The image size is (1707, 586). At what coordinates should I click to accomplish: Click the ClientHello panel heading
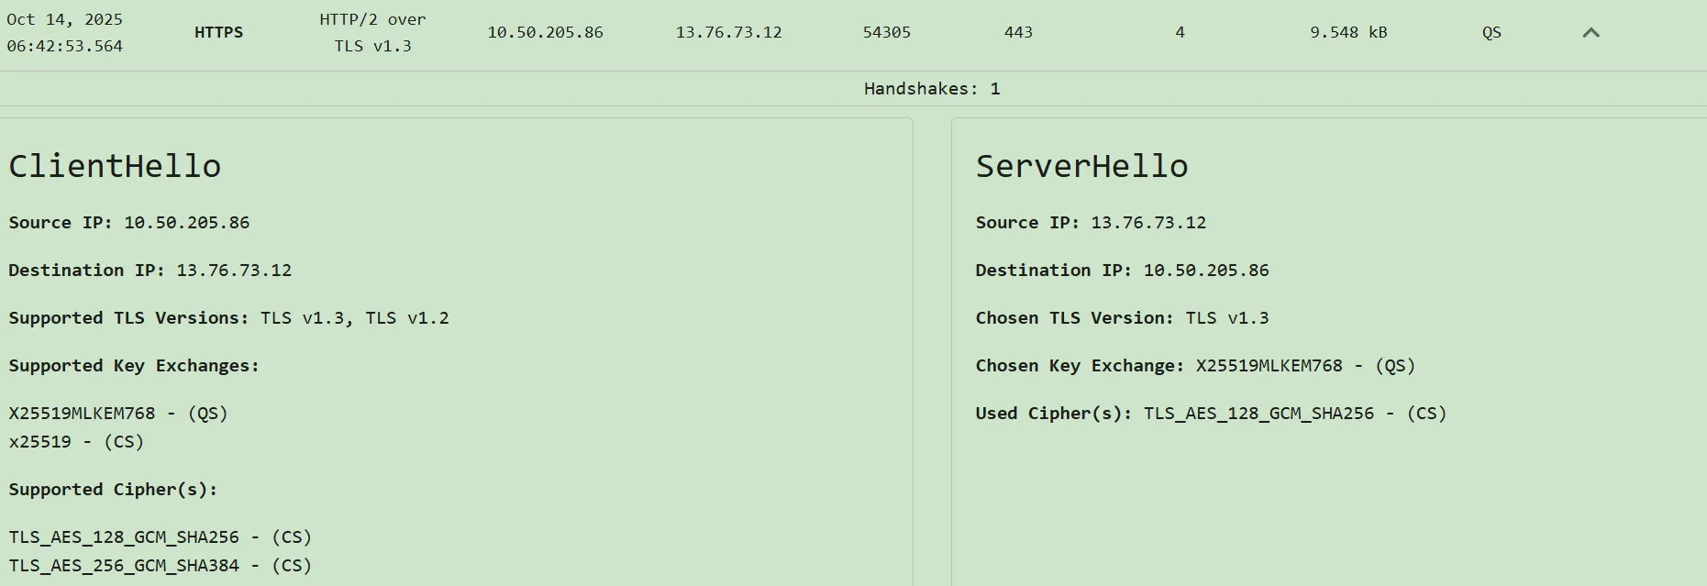click(x=115, y=166)
